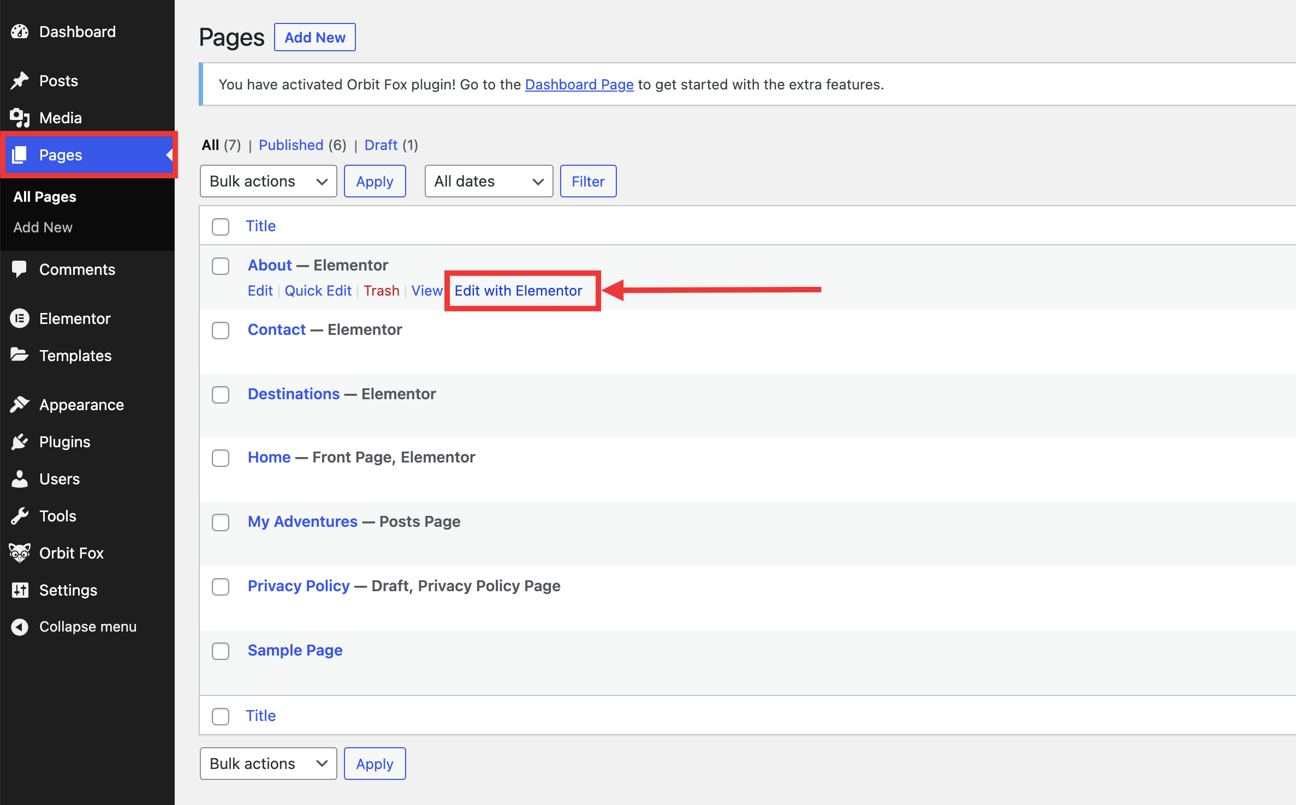Screen dimensions: 1296x805
Task: Click the Templates folder icon
Action: (20, 356)
